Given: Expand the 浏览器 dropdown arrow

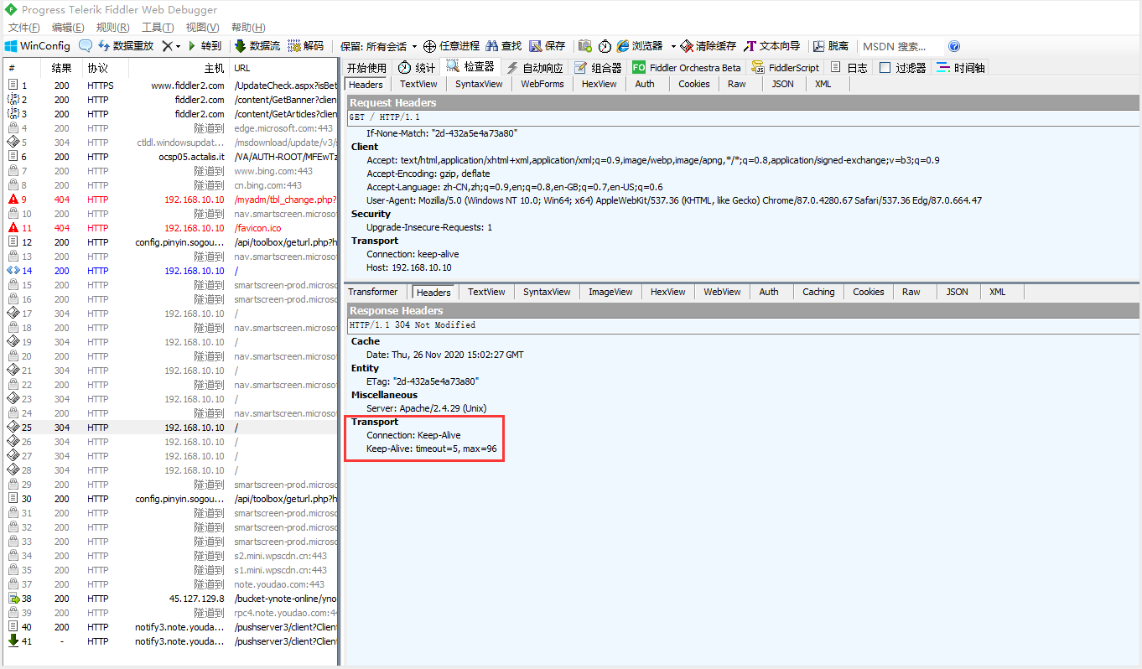Looking at the screenshot, I should point(673,46).
